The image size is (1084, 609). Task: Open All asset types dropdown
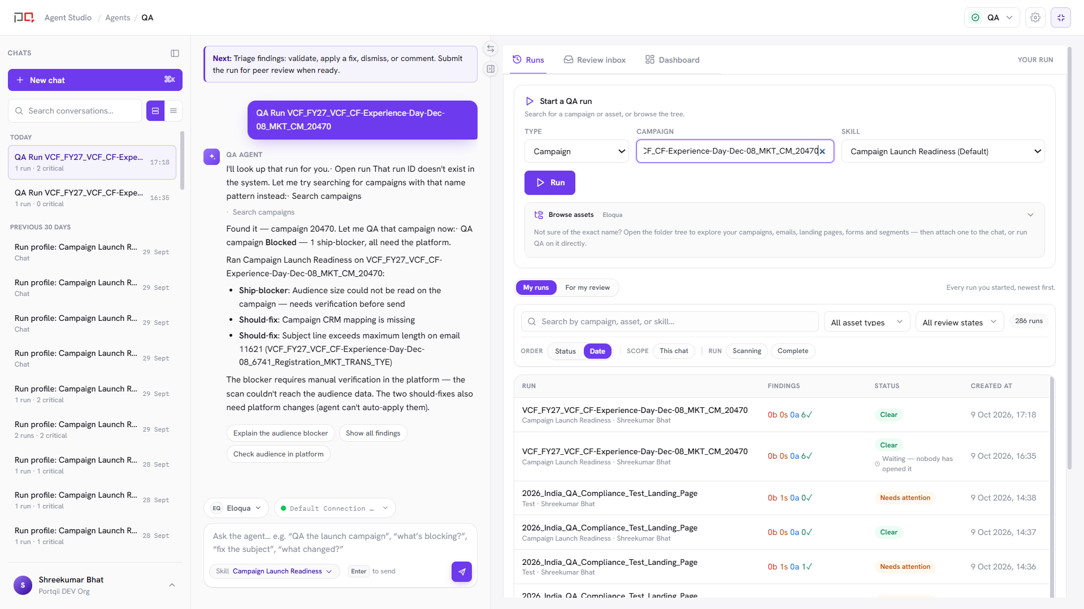pyautogui.click(x=866, y=322)
